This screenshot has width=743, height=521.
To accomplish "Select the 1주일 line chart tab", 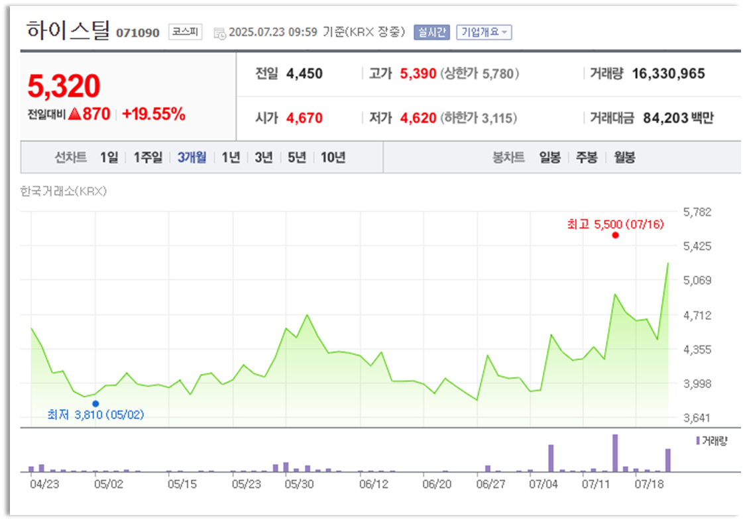I will [148, 157].
